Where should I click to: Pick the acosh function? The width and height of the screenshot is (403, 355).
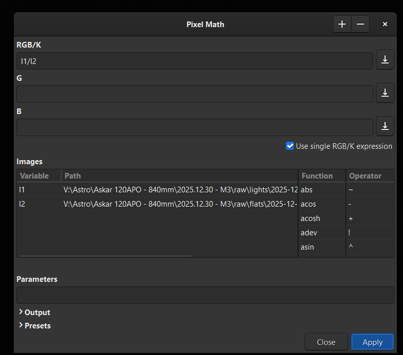(x=322, y=218)
